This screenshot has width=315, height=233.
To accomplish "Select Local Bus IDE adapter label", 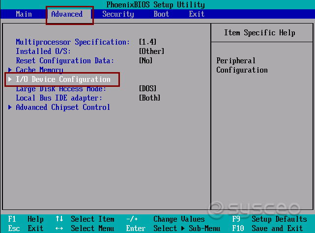I will tap(59, 98).
